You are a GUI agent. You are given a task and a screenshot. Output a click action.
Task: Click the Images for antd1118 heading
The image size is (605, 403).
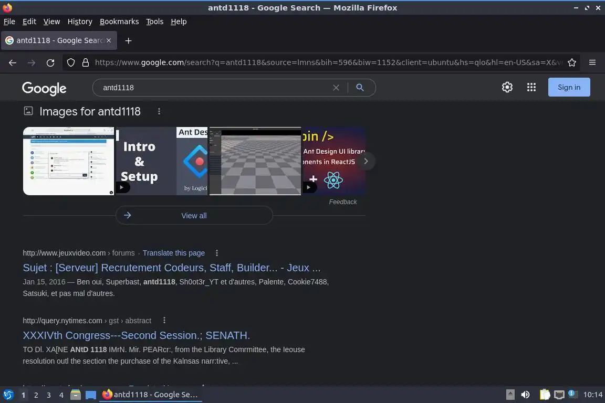click(90, 111)
